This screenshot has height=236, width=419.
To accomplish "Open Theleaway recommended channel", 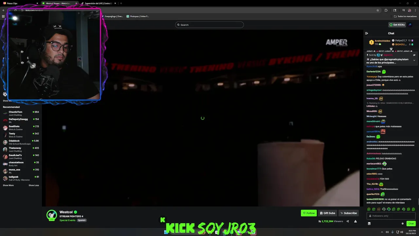I will click(21, 149).
